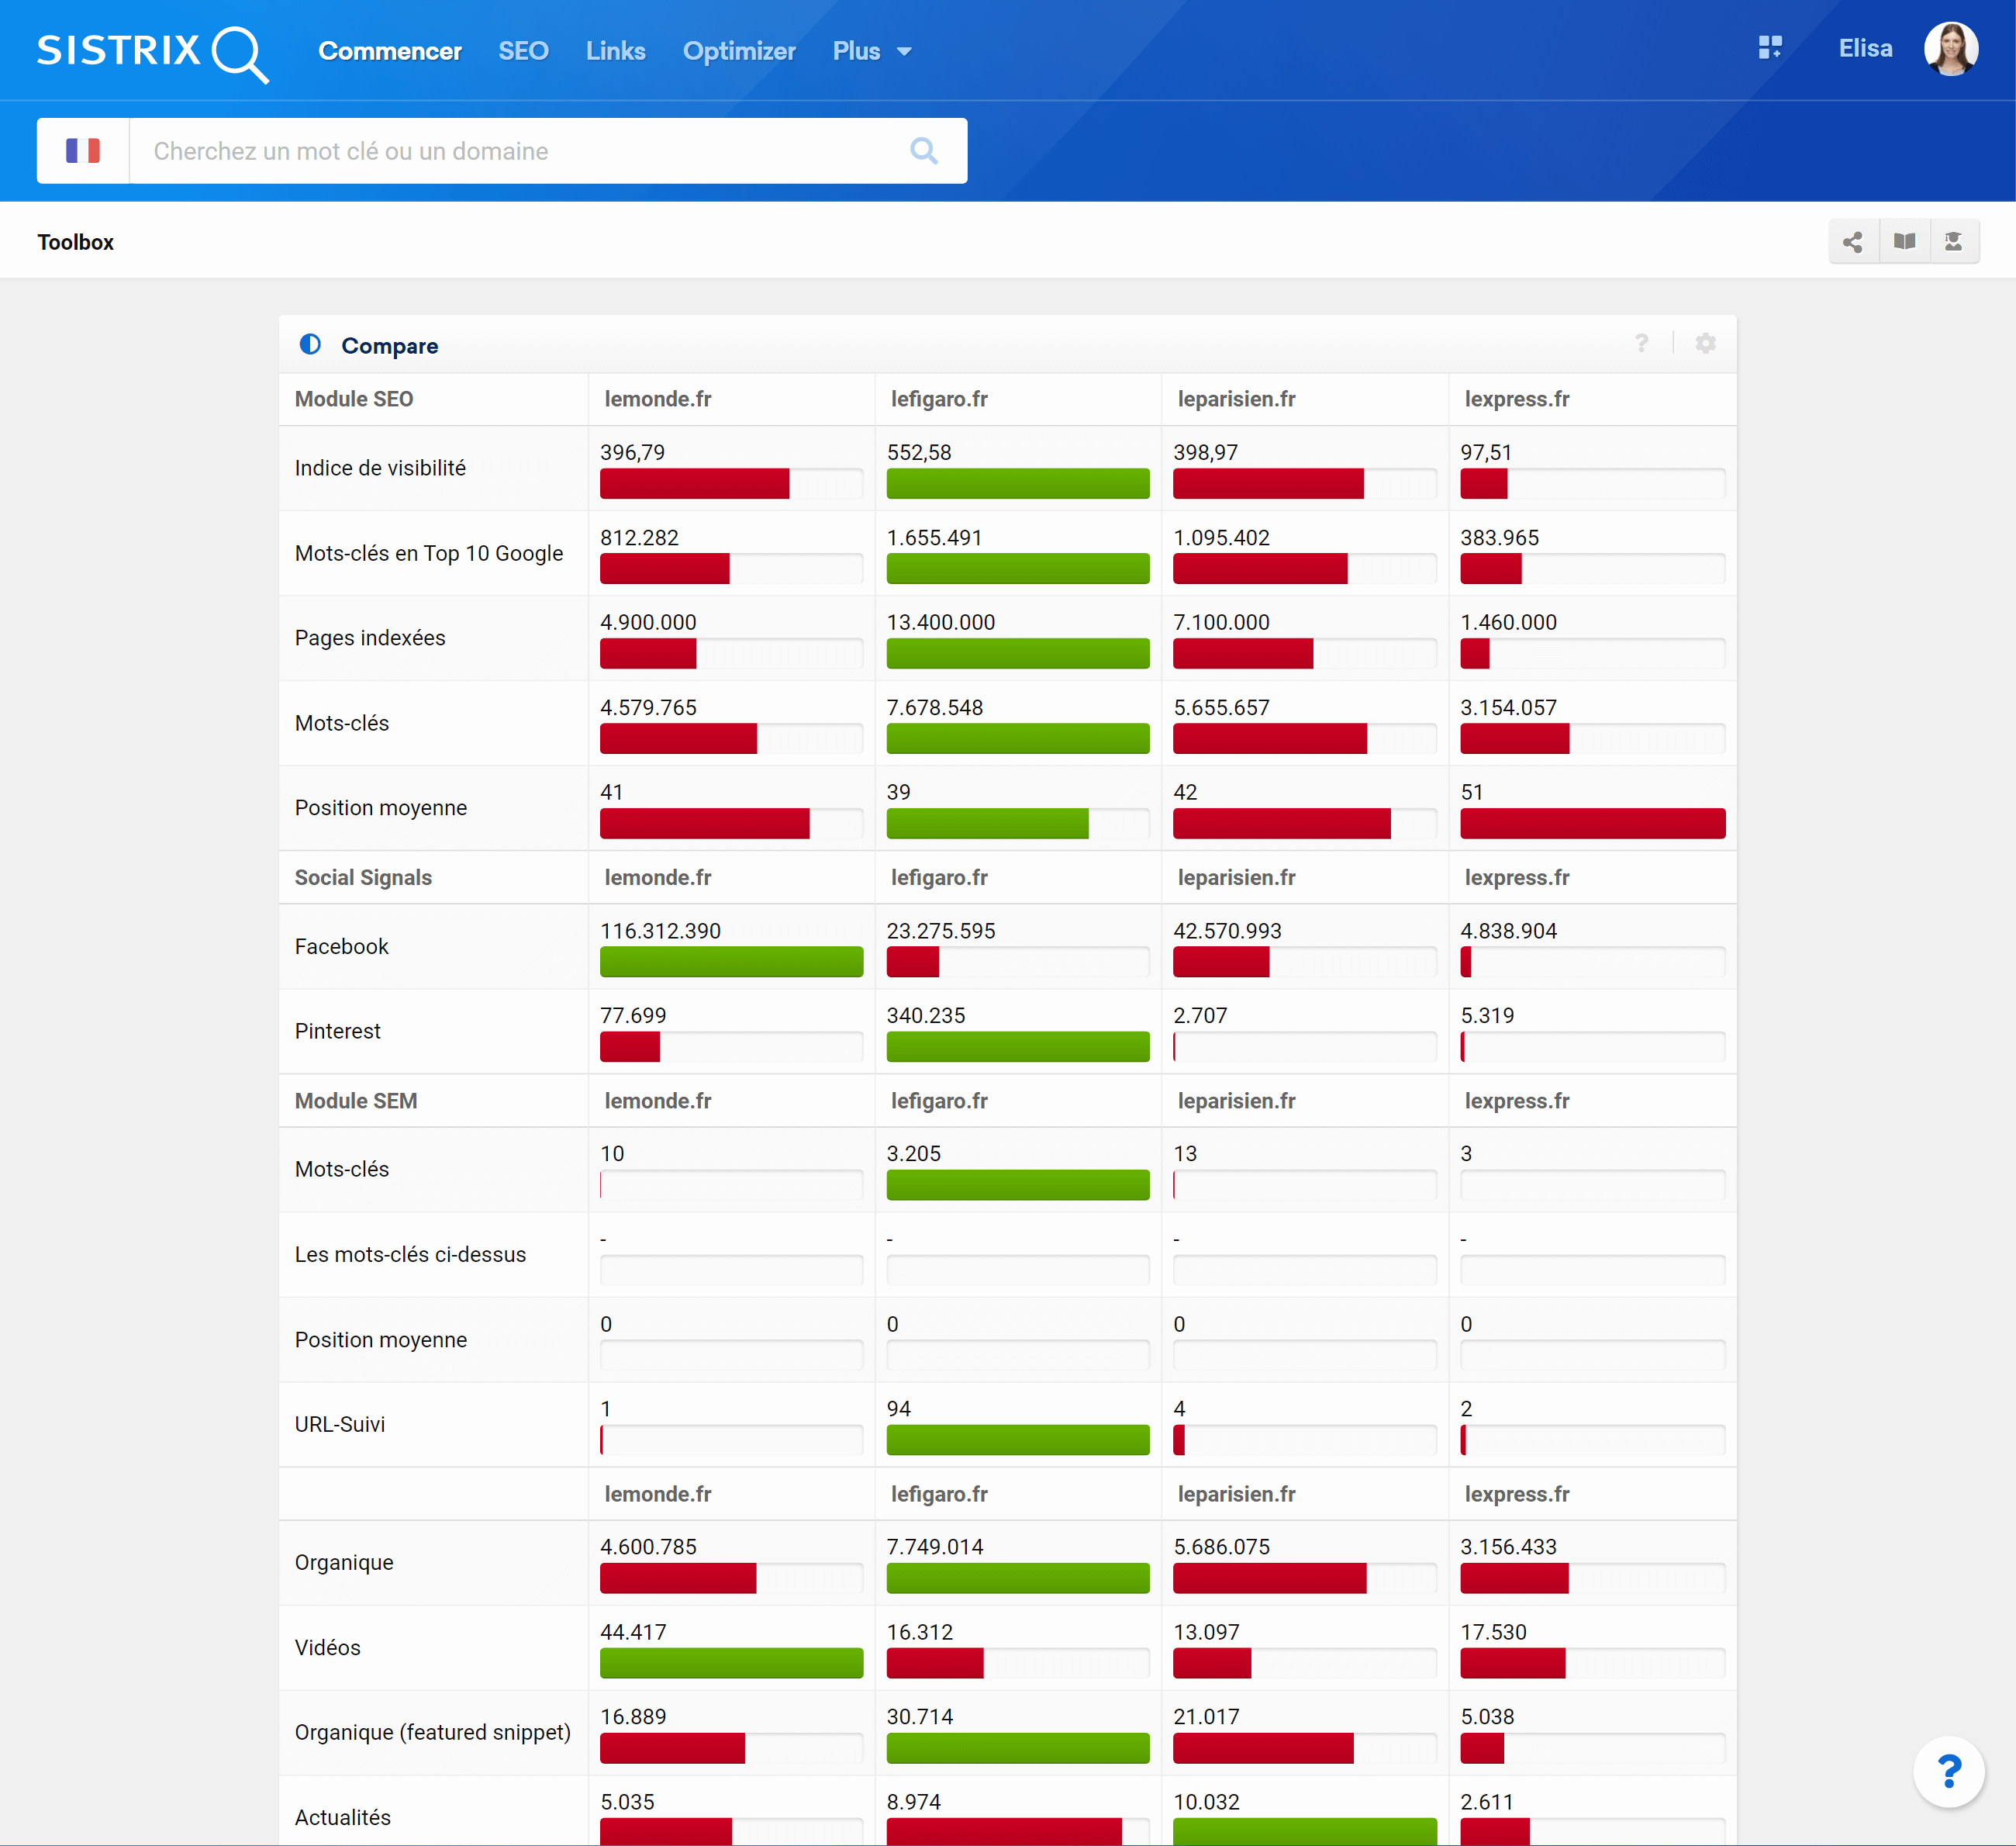Click the value 1.655.491
This screenshot has height=1846, width=2016.
point(934,538)
